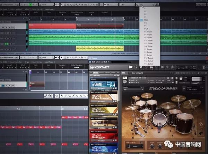Screen dimensions: 208x154
Task: Select the eraser tool in key editor toolbar
Action: point(69,96)
